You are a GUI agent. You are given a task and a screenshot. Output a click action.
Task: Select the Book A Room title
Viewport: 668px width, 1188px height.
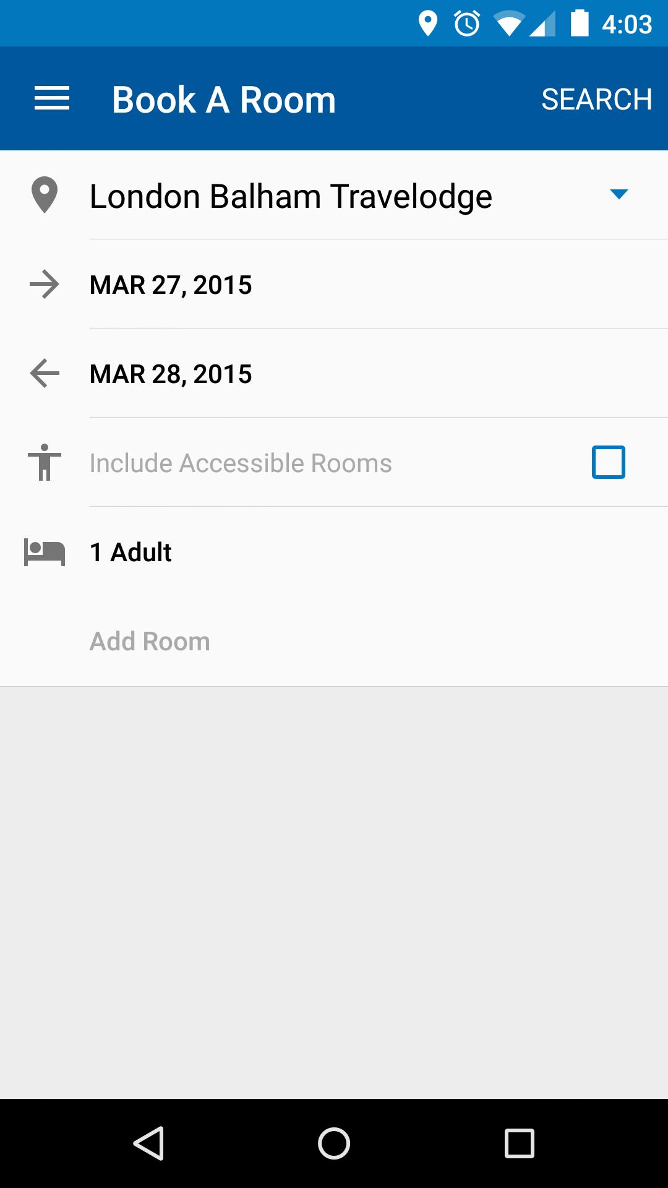click(224, 100)
